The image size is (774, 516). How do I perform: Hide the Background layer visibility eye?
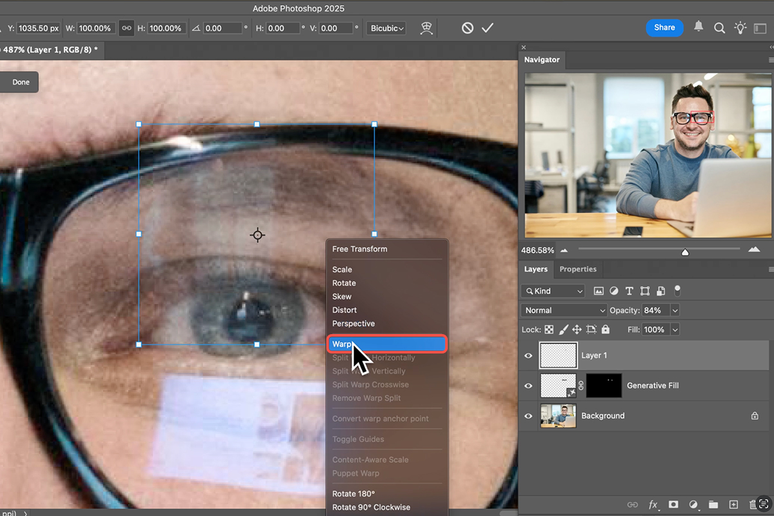[528, 415]
